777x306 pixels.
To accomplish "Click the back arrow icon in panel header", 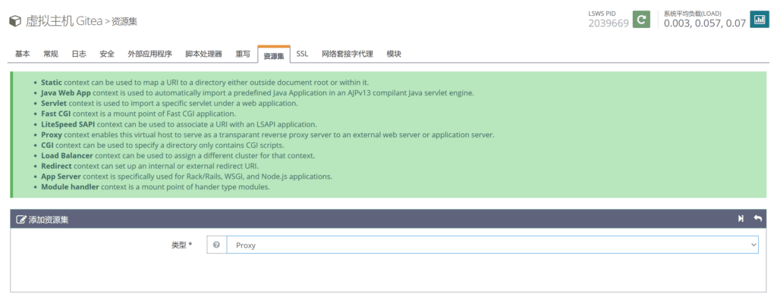I will (x=757, y=219).
